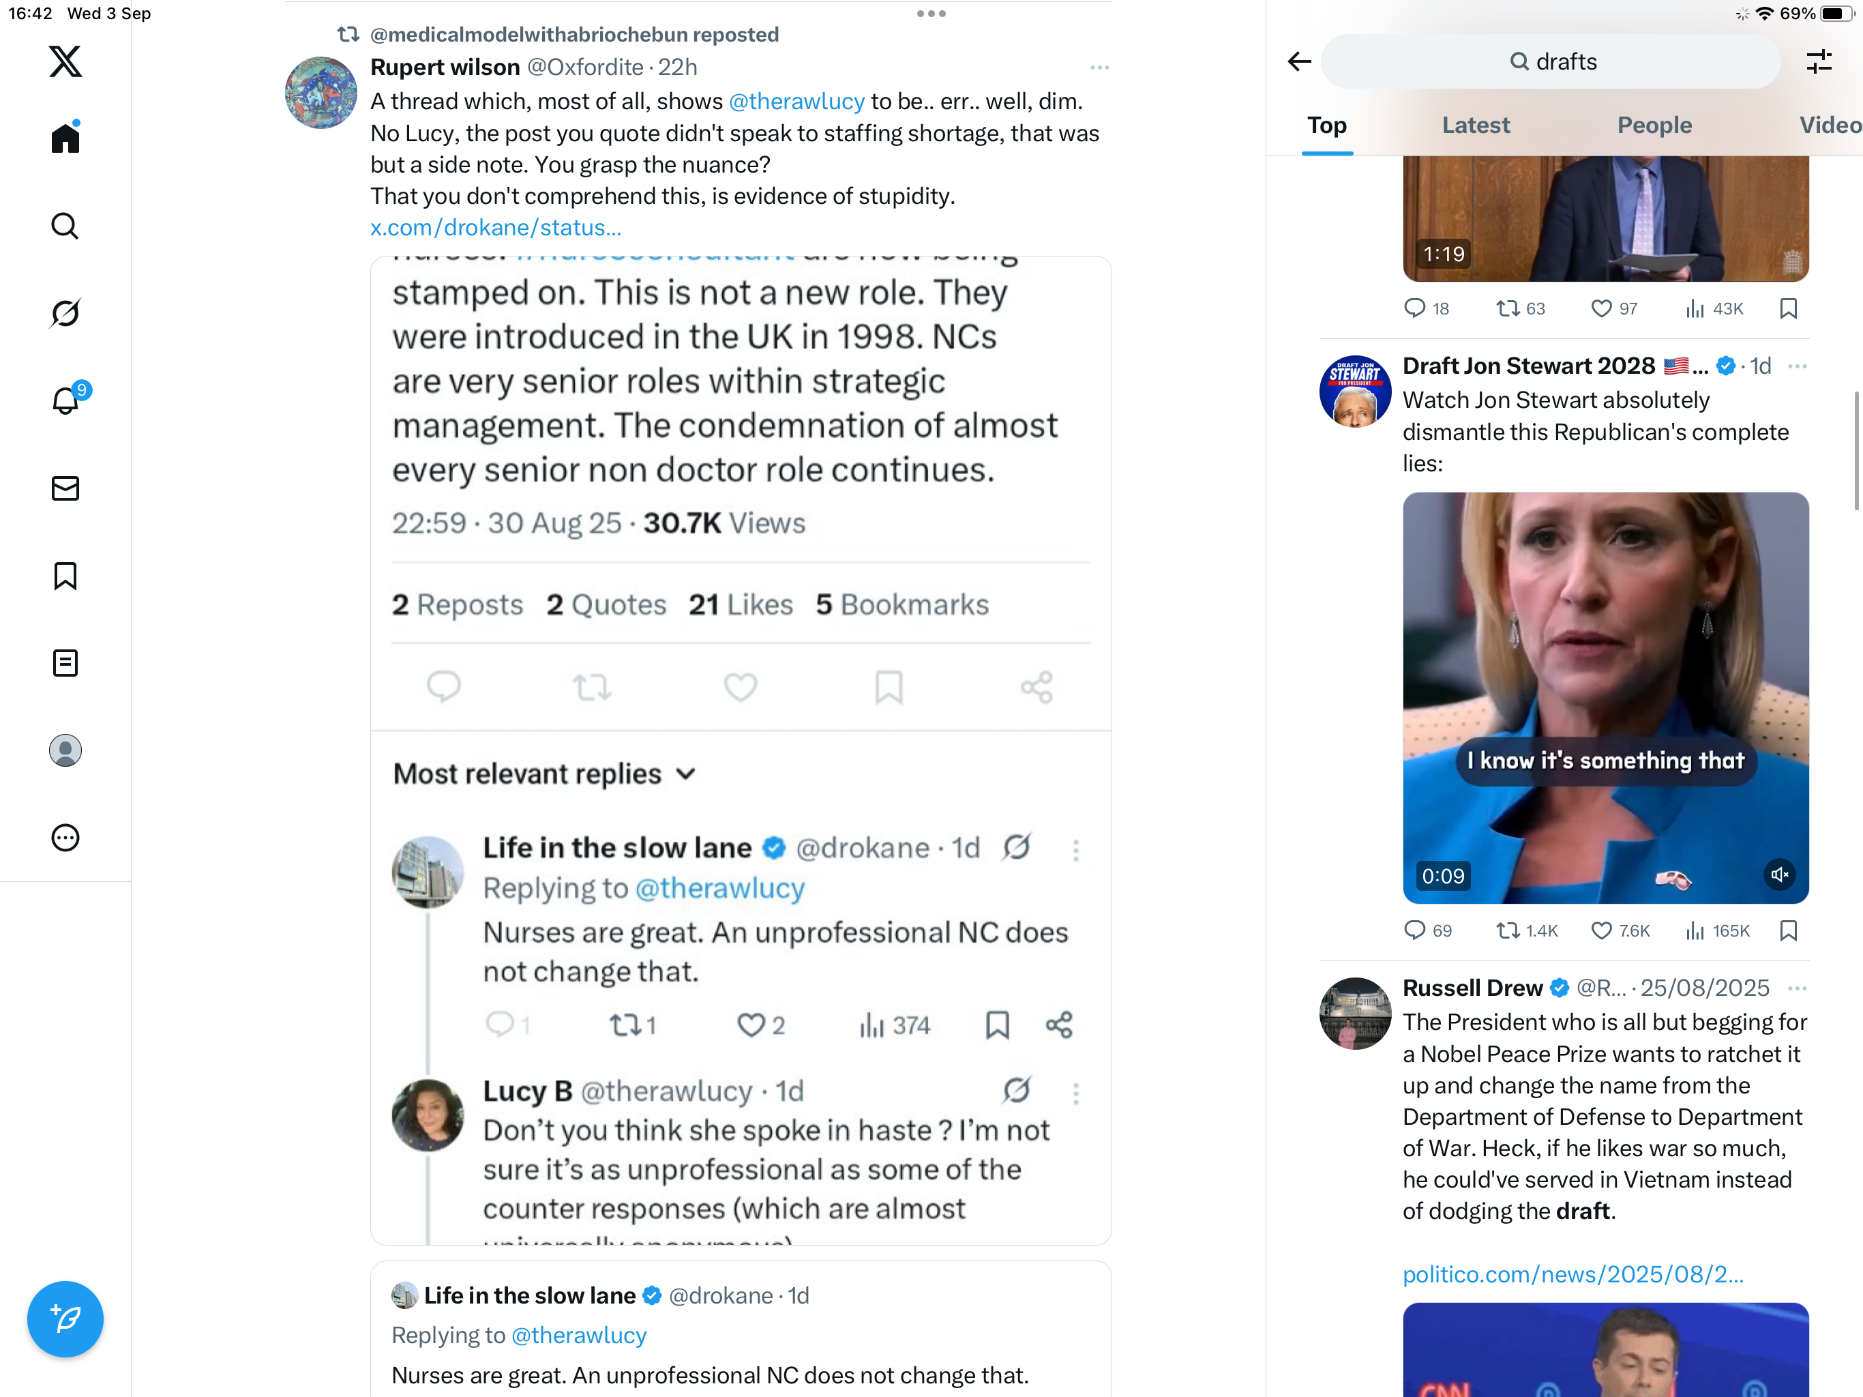Open the politico.com news link
The image size is (1863, 1397).
pyautogui.click(x=1573, y=1274)
